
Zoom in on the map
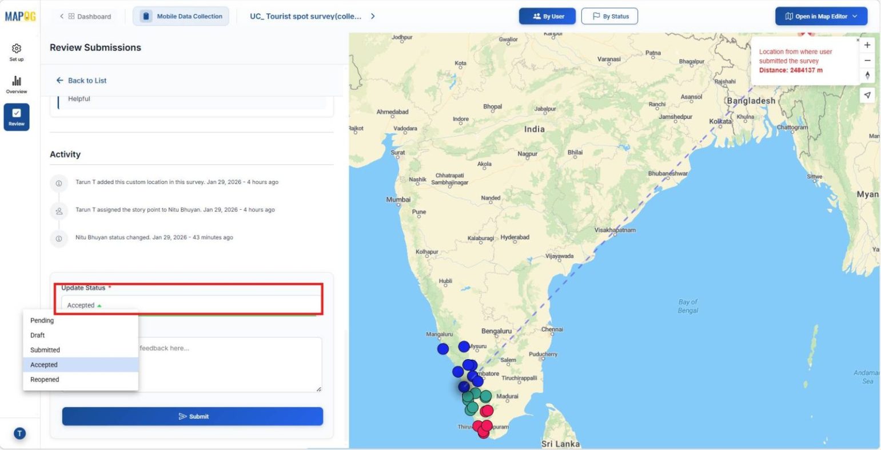pyautogui.click(x=867, y=45)
